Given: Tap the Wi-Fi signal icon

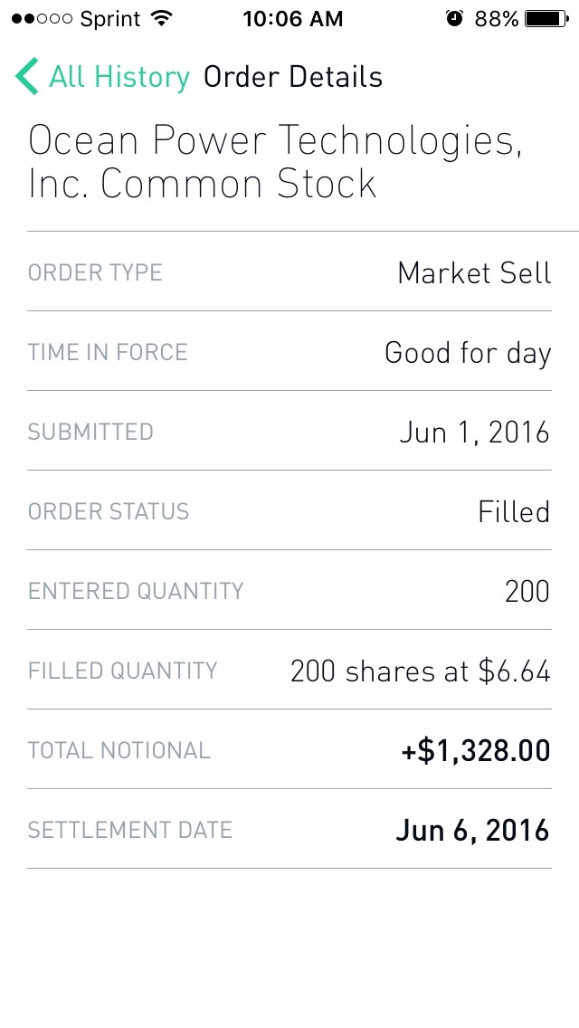Looking at the screenshot, I should [162, 19].
